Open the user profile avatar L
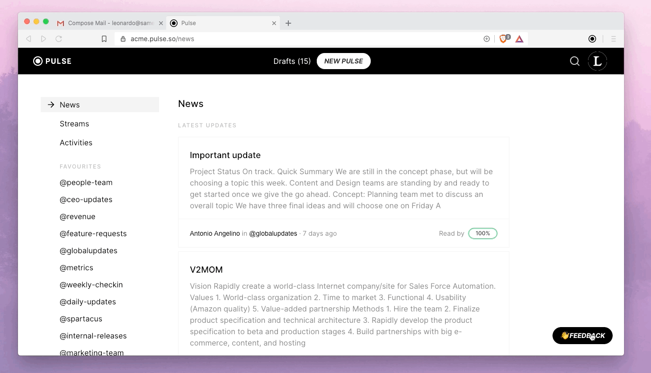 click(x=597, y=61)
